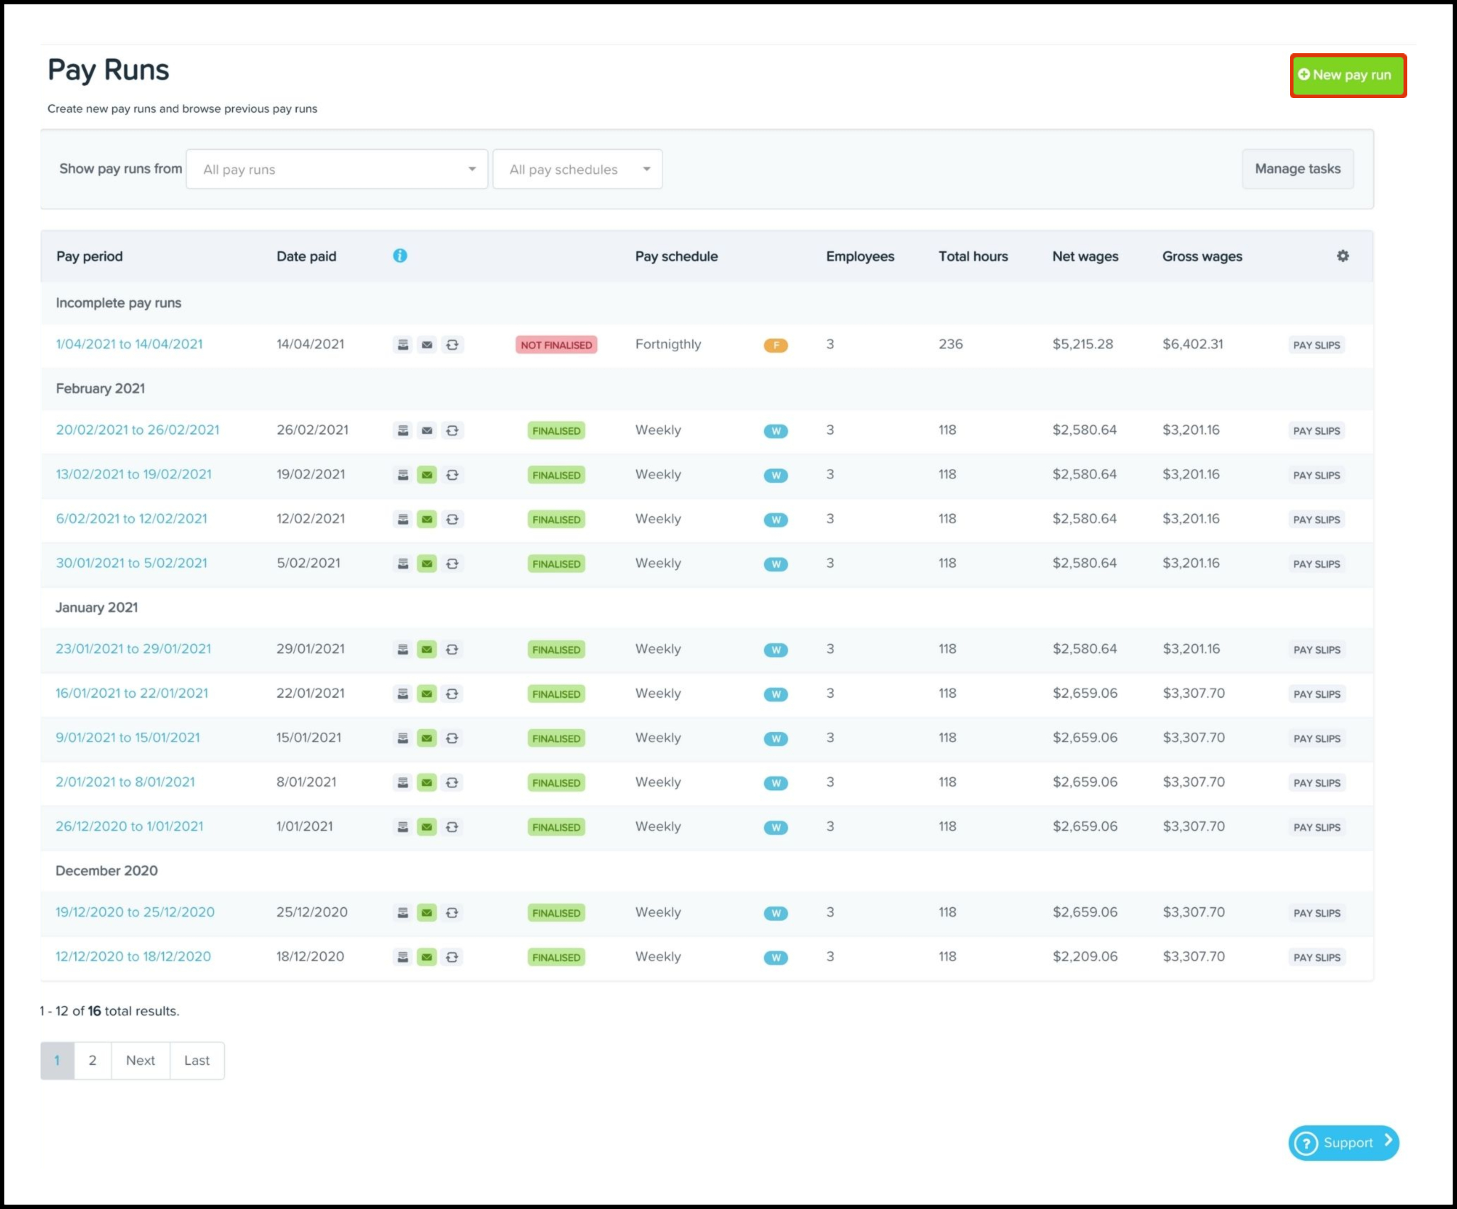Open the Manage tasks button

pyautogui.click(x=1297, y=169)
